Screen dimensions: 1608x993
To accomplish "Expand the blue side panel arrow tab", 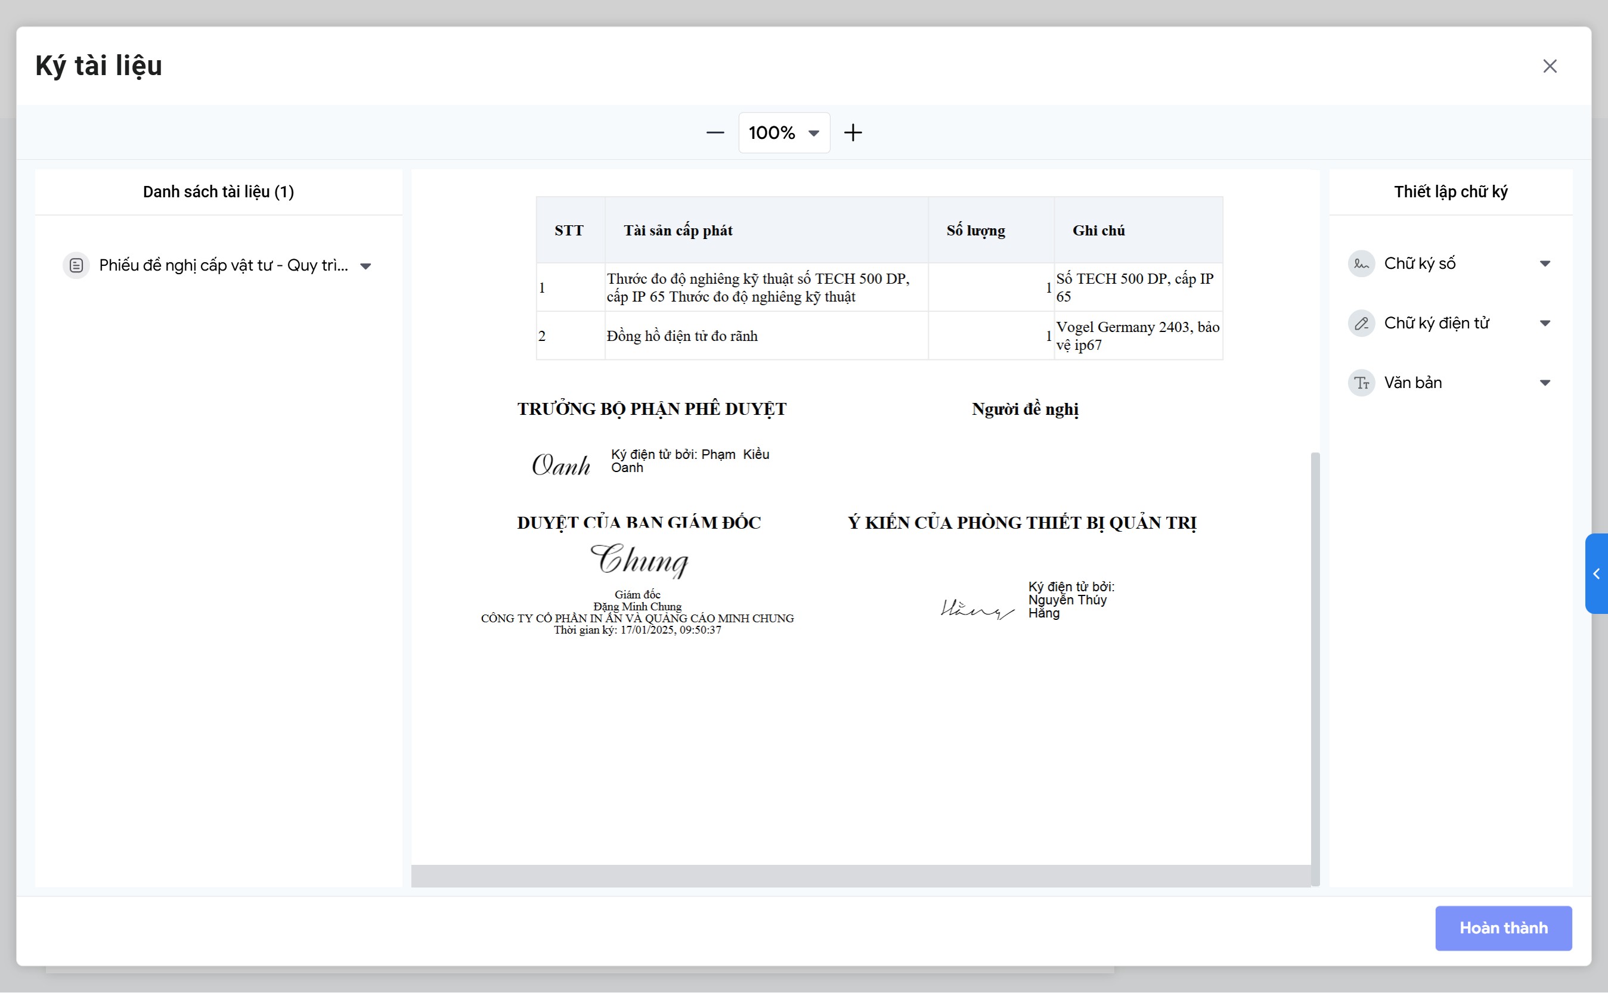I will [x=1596, y=574].
